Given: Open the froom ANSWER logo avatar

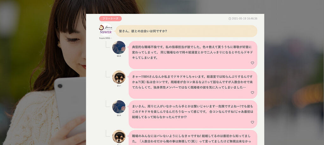Looking at the screenshot, I should pyautogui.click(x=106, y=30).
